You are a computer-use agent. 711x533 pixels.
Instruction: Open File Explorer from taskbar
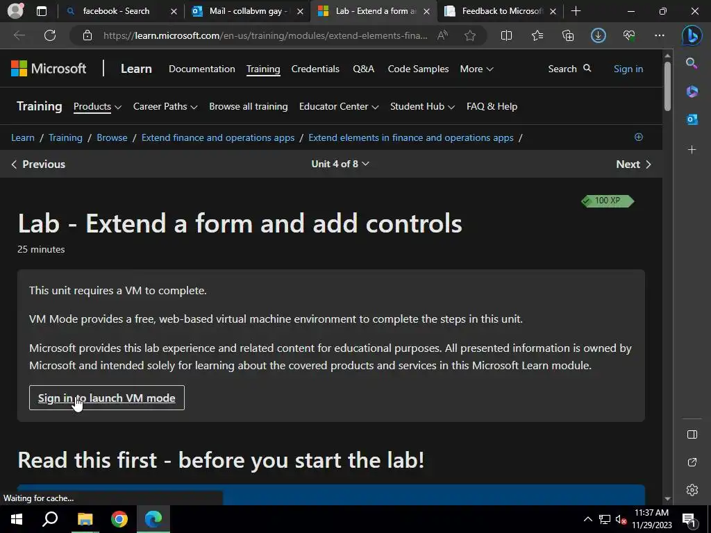point(85,519)
